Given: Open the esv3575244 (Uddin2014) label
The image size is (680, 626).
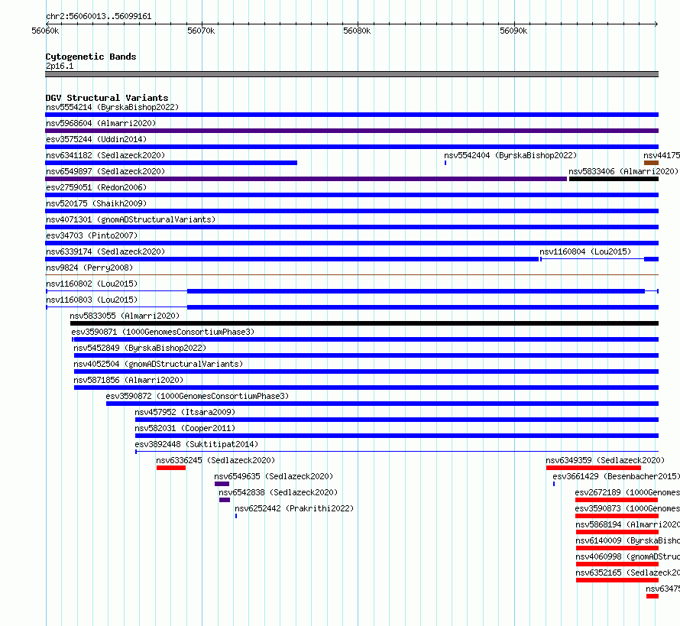Looking at the screenshot, I should tap(96, 139).
